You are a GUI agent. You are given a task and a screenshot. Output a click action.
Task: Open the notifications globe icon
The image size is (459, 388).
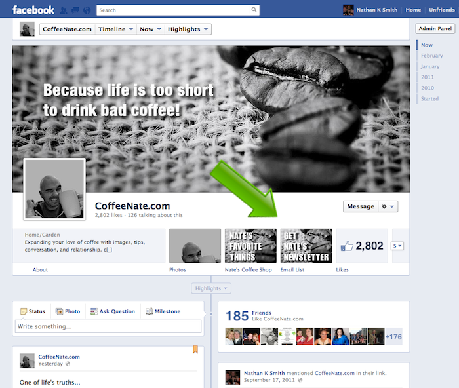tap(87, 10)
